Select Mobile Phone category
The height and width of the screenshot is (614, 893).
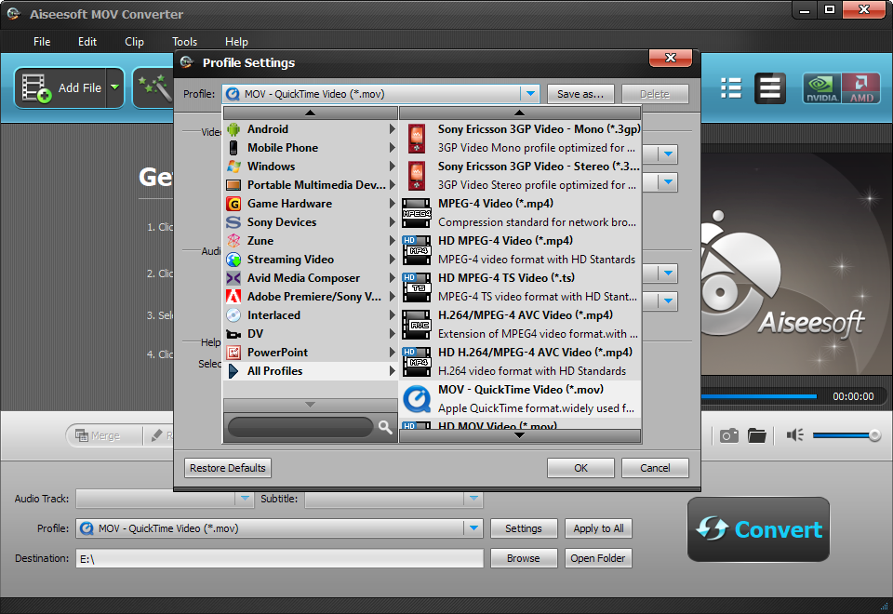pyautogui.click(x=311, y=148)
